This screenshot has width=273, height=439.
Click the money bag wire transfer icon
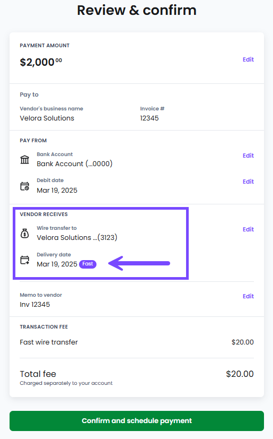tap(24, 233)
